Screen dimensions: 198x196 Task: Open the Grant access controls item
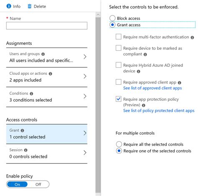pyautogui.click(x=47, y=134)
